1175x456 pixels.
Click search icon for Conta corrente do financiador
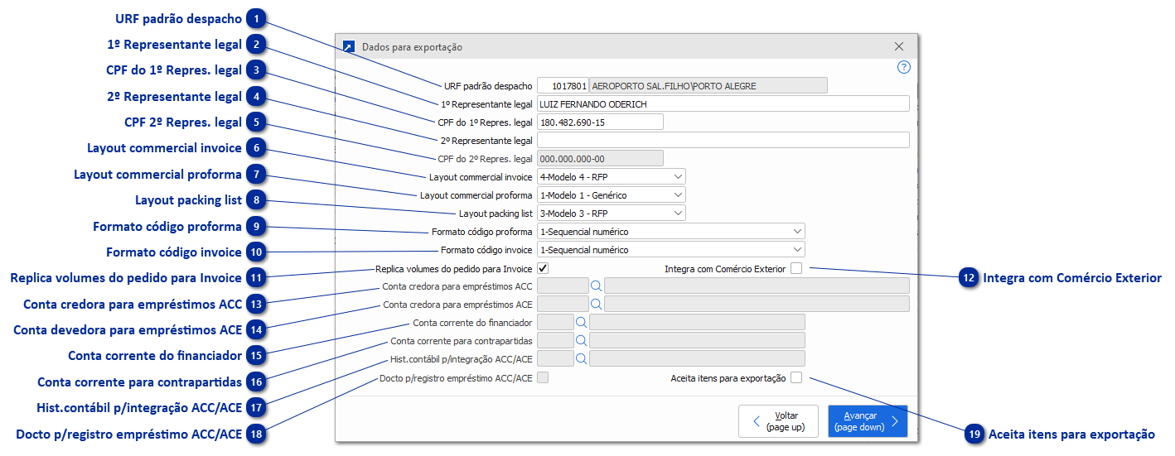(581, 322)
